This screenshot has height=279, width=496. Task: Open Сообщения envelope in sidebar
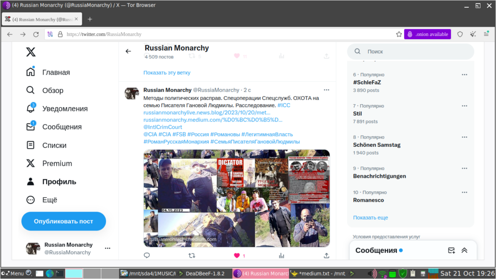tap(31, 126)
